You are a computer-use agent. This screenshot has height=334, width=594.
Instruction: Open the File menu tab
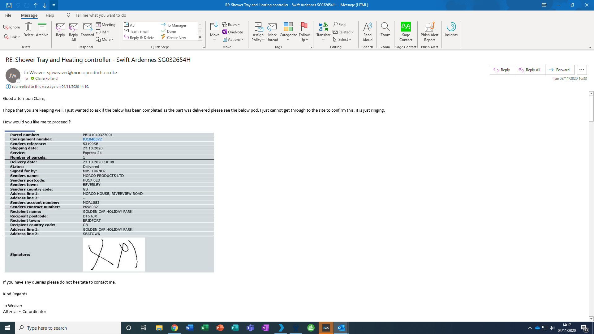[x=8, y=15]
